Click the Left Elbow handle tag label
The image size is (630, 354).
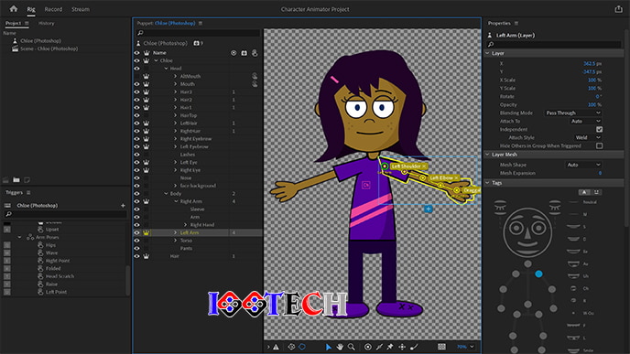tap(441, 177)
